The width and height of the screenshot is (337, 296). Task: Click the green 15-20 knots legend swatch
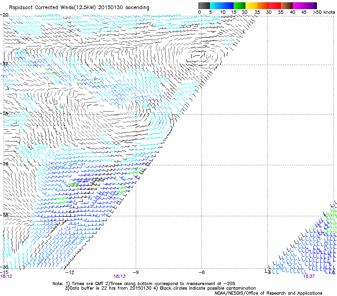[240, 5]
